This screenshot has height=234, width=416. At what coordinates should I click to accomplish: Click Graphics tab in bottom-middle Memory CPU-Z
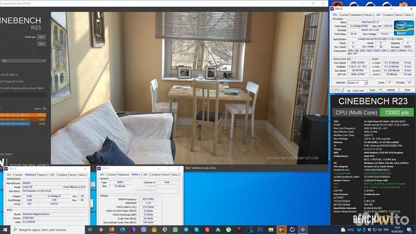pos(156,174)
